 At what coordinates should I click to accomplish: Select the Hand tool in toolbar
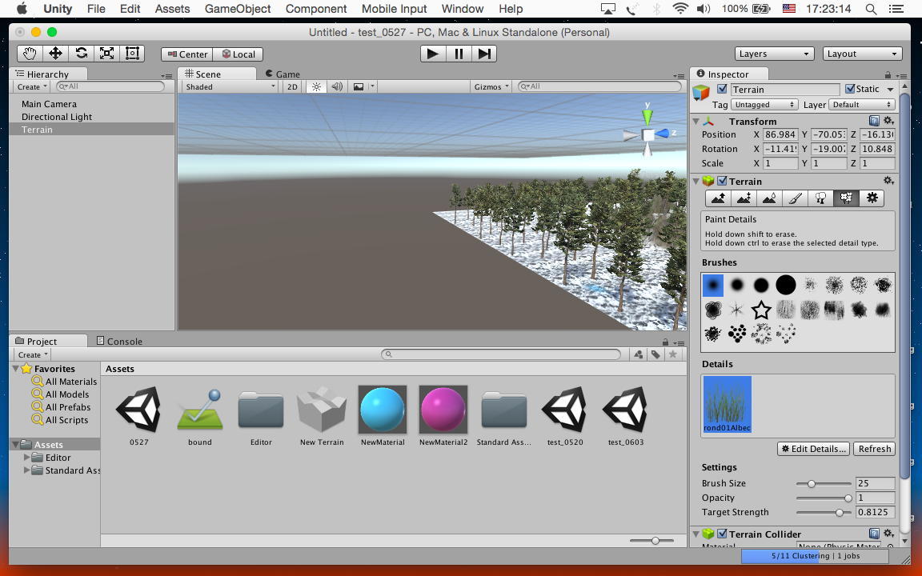click(x=30, y=54)
